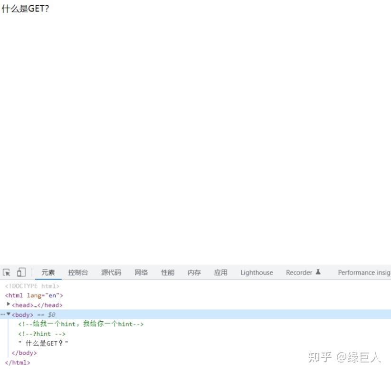Open the Lighthouse panel
Image resolution: width=391 pixels, height=373 pixels.
[x=256, y=272]
